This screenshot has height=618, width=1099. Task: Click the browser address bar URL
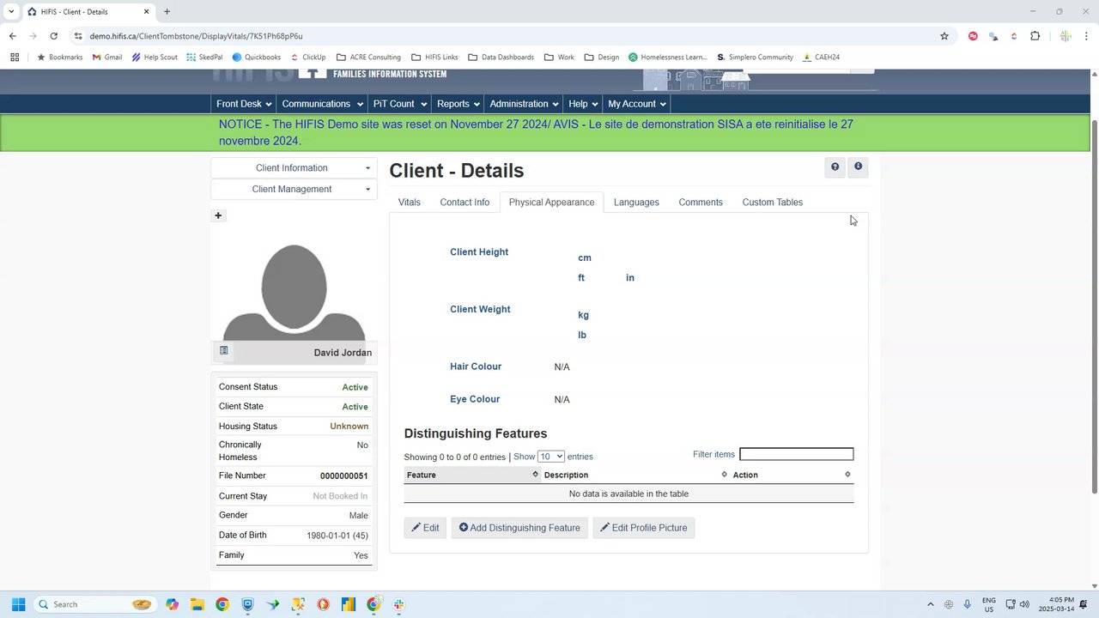click(197, 36)
